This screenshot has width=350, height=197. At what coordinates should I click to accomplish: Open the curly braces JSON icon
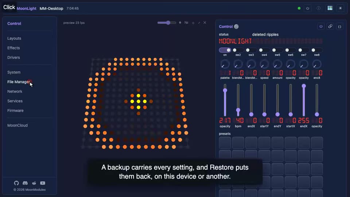click(339, 27)
